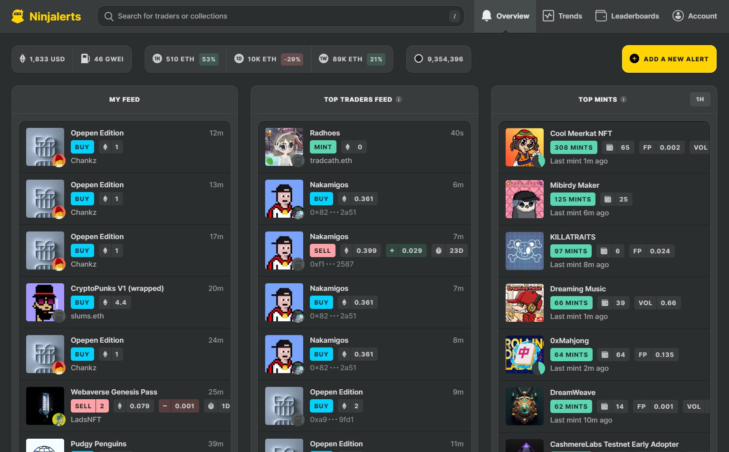Open the Account menu
Image resolution: width=729 pixels, height=452 pixels.
point(694,16)
